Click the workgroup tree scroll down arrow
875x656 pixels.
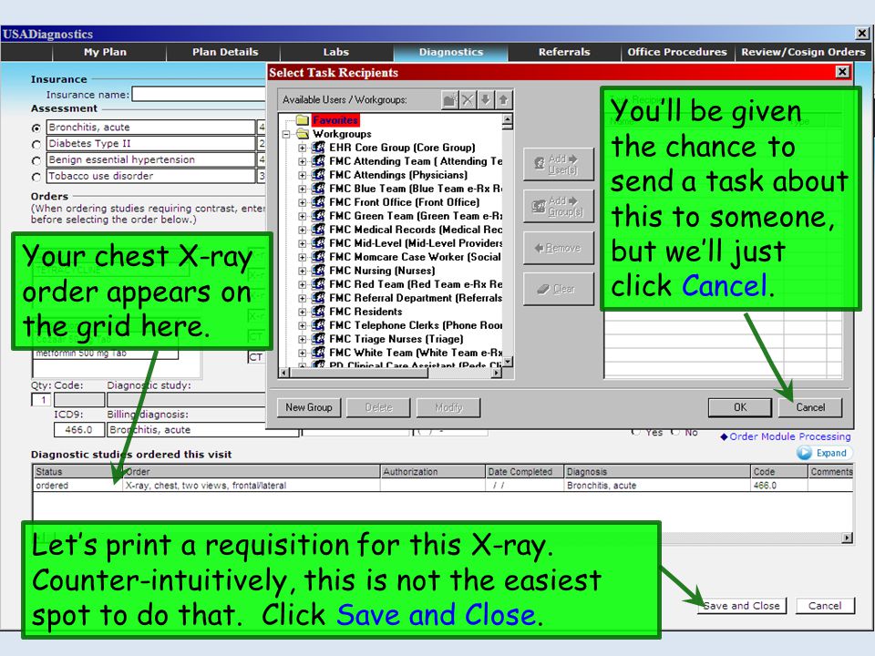pyautogui.click(x=508, y=362)
